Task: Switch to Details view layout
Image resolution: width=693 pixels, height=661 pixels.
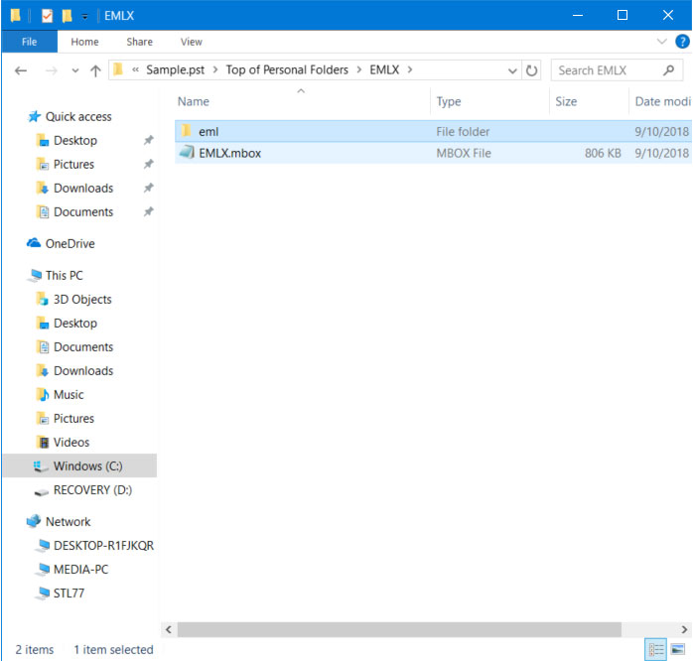Action: [656, 650]
